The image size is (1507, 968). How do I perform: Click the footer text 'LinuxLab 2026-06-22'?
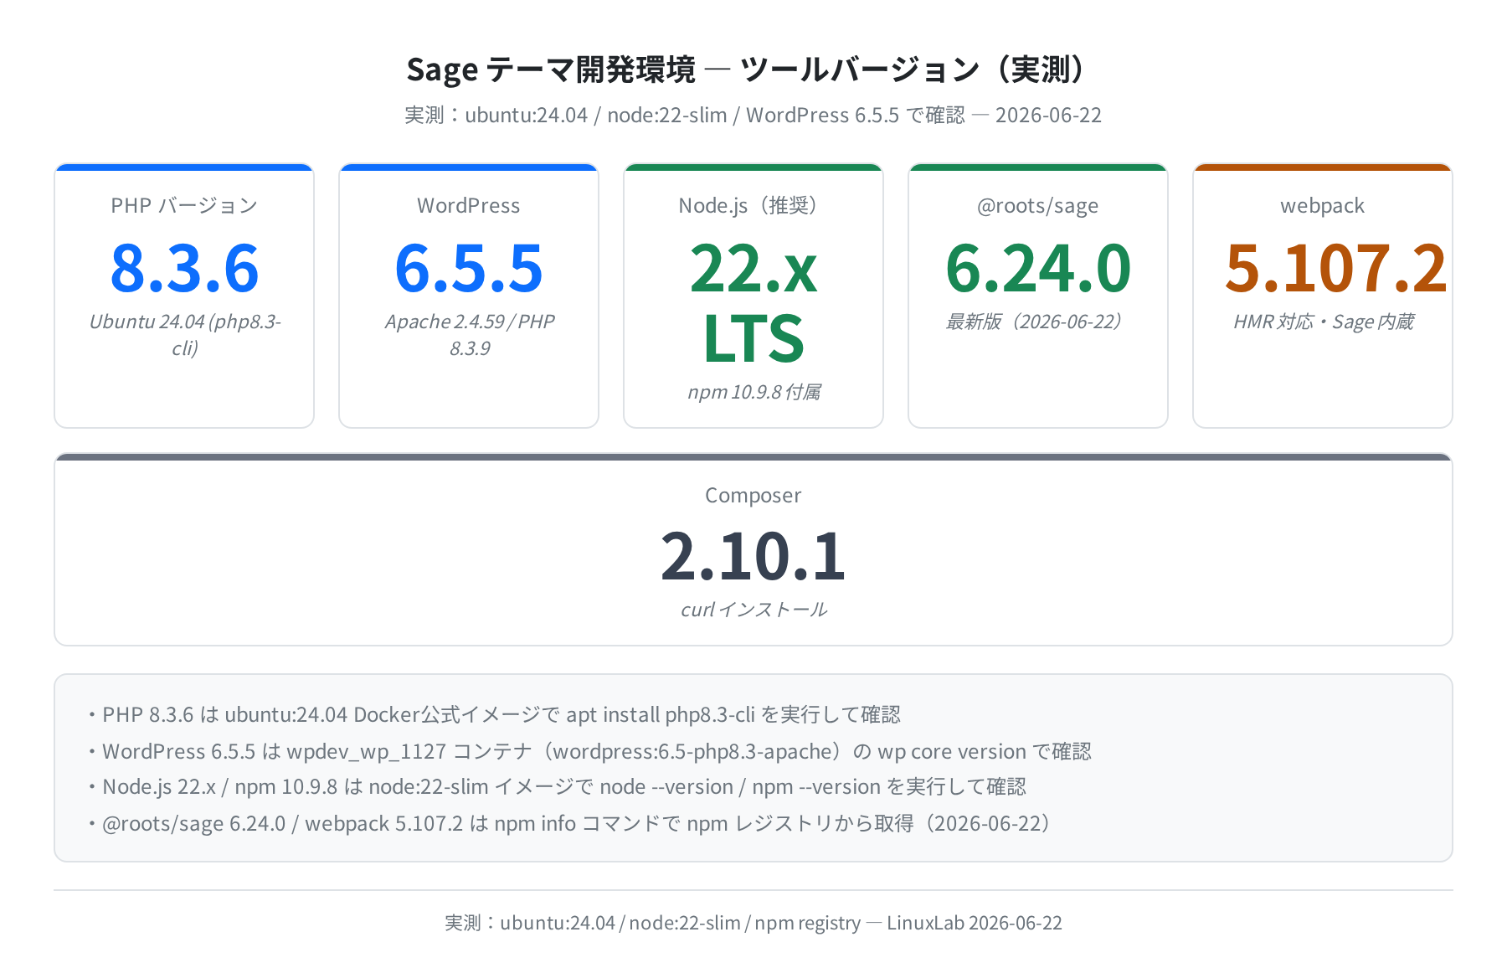coord(975,923)
